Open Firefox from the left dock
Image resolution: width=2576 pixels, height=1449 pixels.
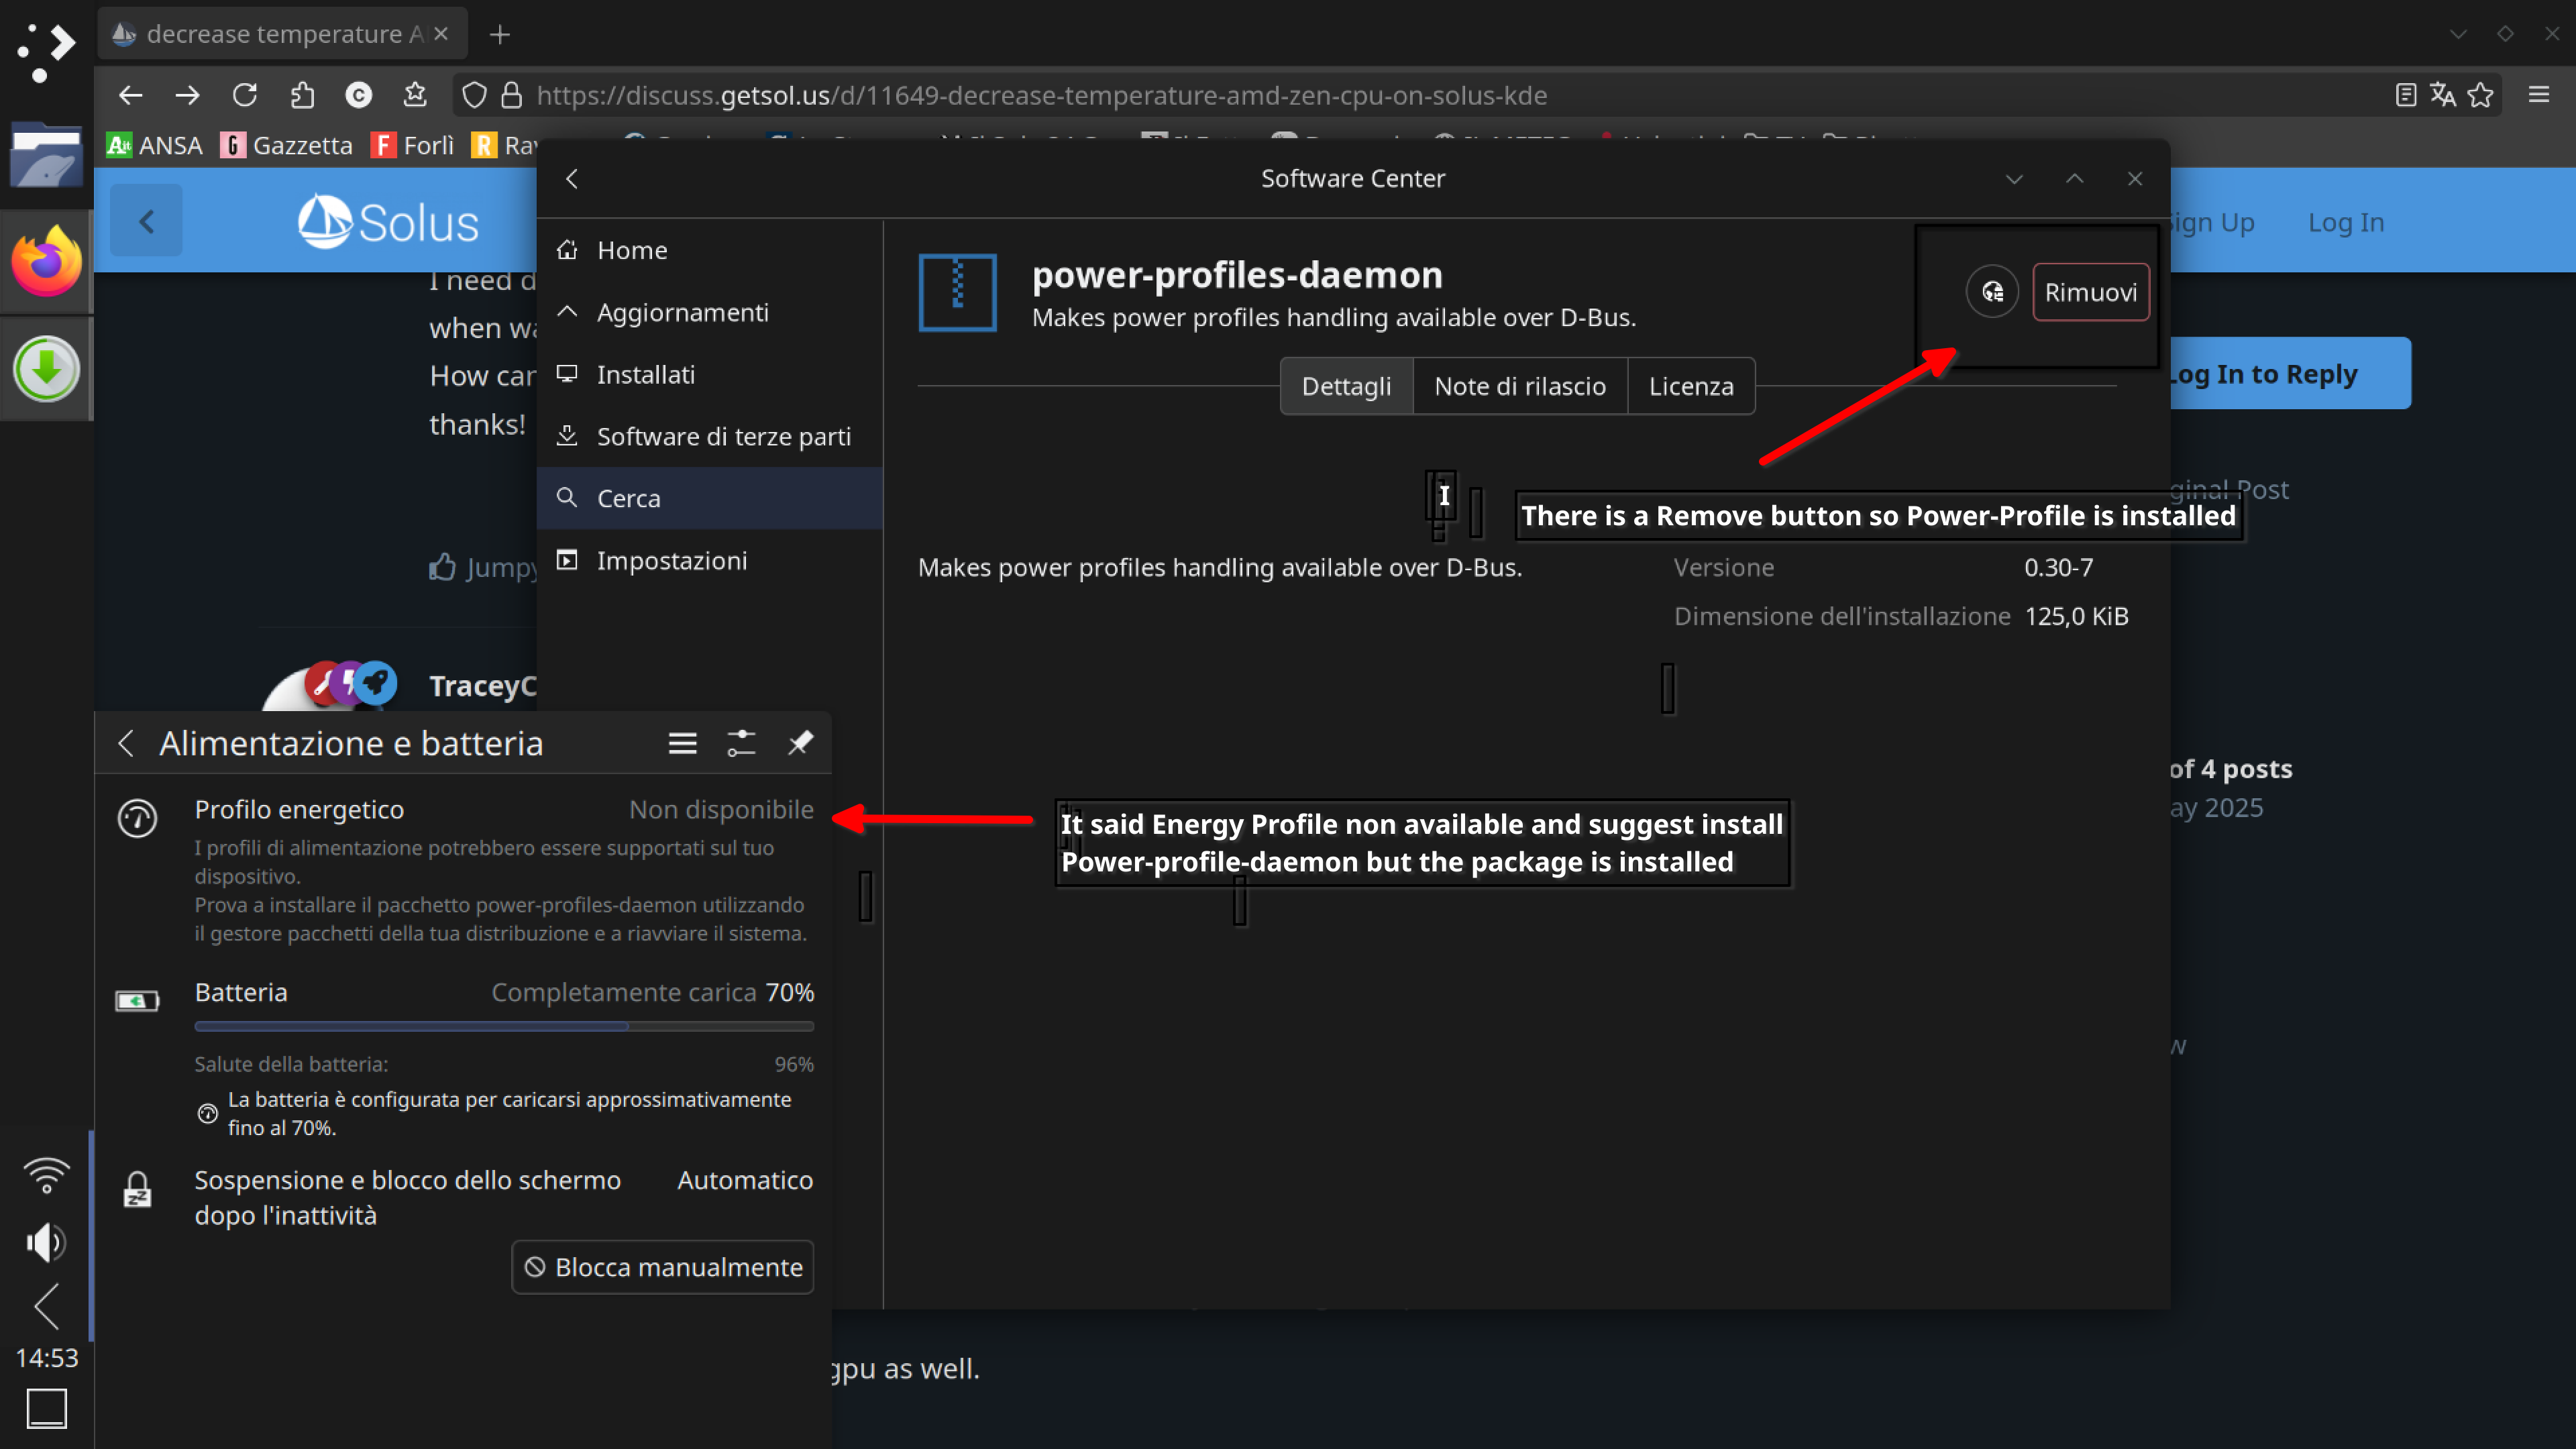tap(46, 262)
